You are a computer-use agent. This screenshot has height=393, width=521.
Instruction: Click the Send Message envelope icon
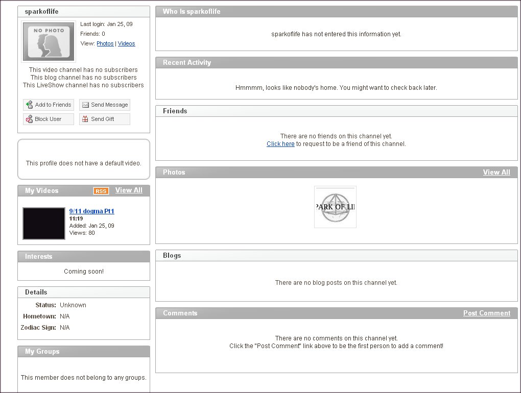[x=85, y=105]
